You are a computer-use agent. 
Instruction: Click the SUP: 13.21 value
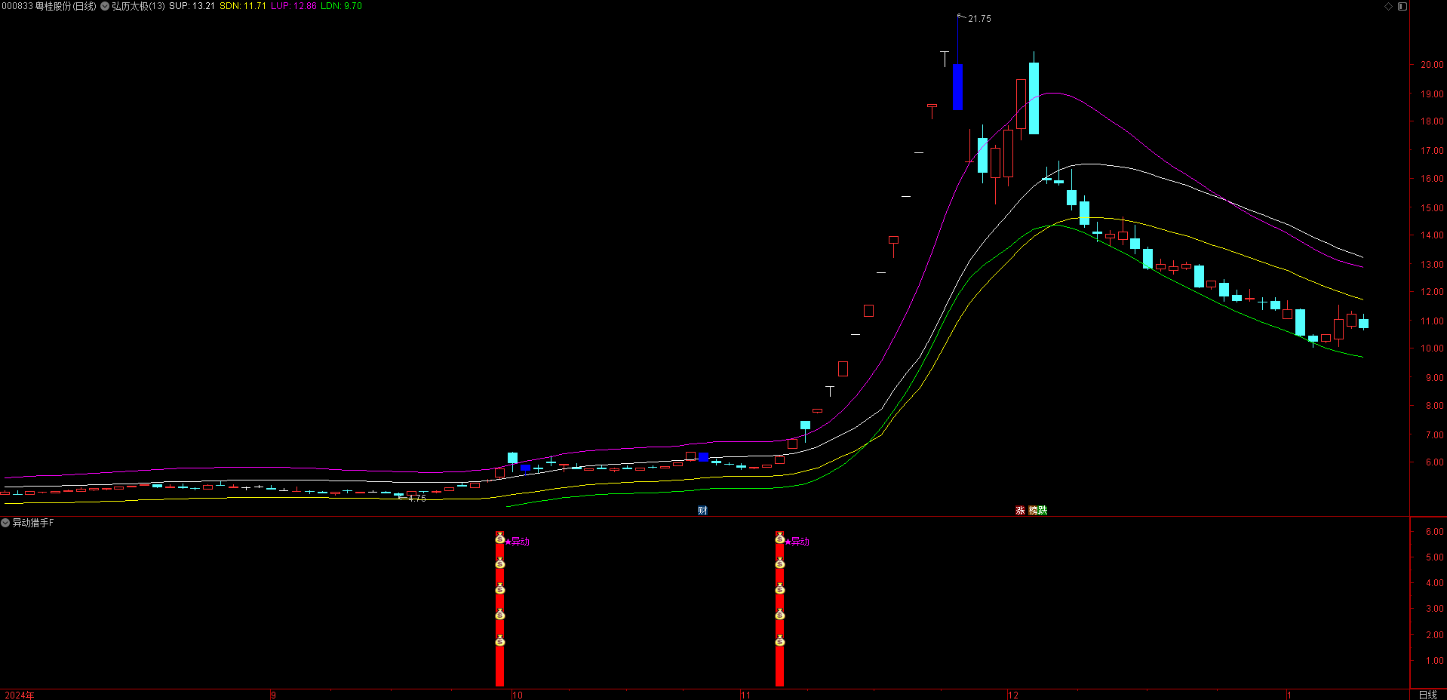tap(192, 6)
